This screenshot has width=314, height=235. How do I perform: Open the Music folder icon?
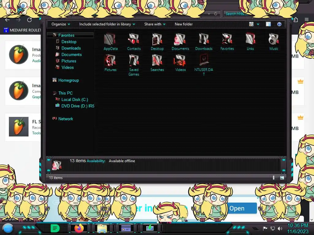[274, 42]
